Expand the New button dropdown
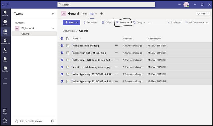Viewport: 213px width, 126px height. pyautogui.click(x=77, y=22)
